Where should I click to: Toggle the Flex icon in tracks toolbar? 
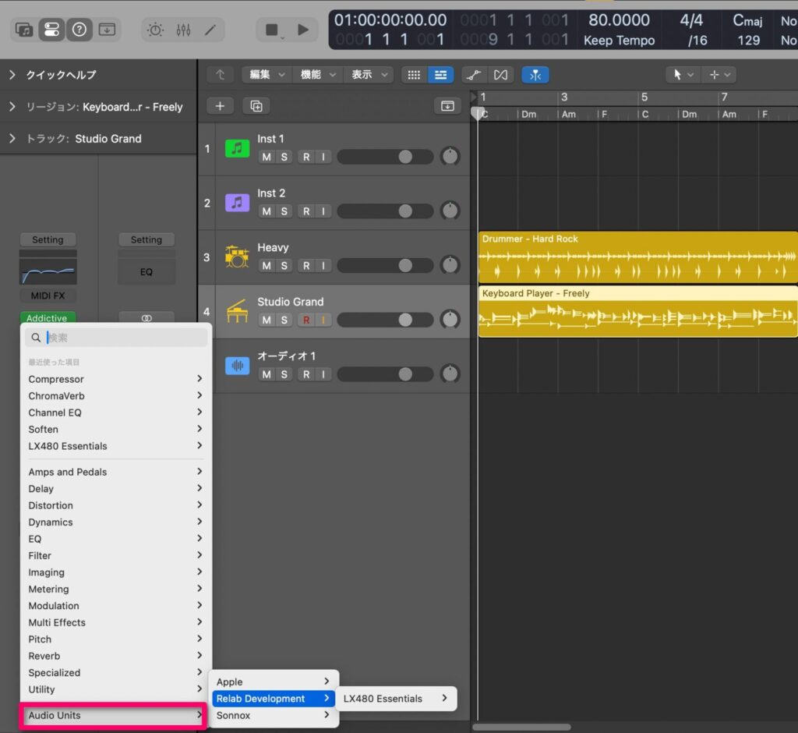(x=500, y=75)
